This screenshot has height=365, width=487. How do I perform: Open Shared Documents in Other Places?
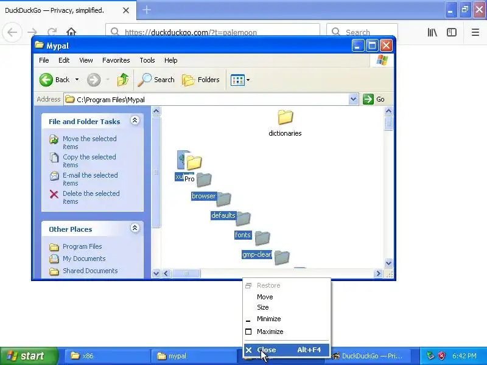(x=90, y=271)
